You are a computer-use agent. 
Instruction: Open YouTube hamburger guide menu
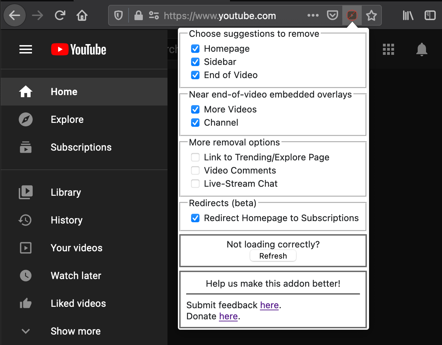tap(26, 50)
